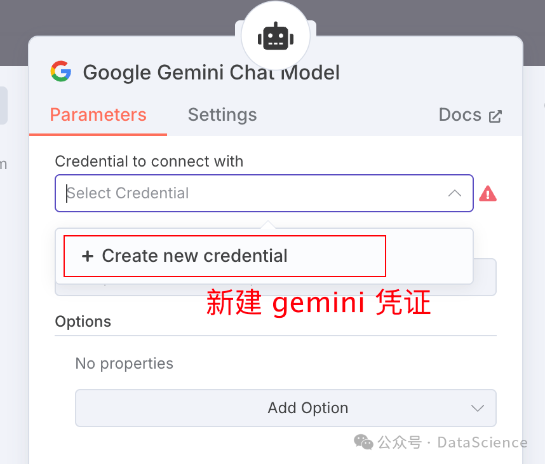Switch to the Settings tab
Image resolution: width=545 pixels, height=464 pixels.
coord(222,115)
